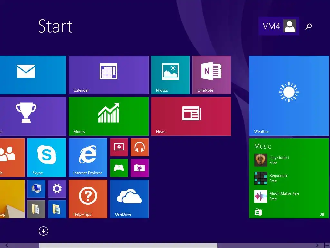Screen dimensions: 330x248
Task: Open the Help+Tips tile
Action: click(x=88, y=199)
